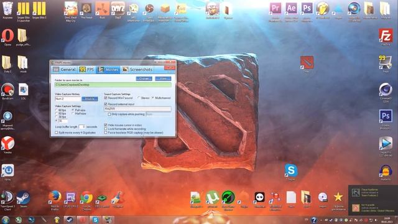Toggle Record Win7 sound checkbox
Screen dimensions: 398x224
point(106,98)
